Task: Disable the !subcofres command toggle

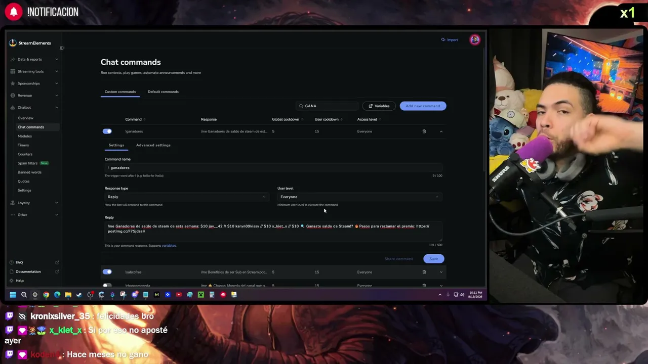Action: (x=107, y=272)
